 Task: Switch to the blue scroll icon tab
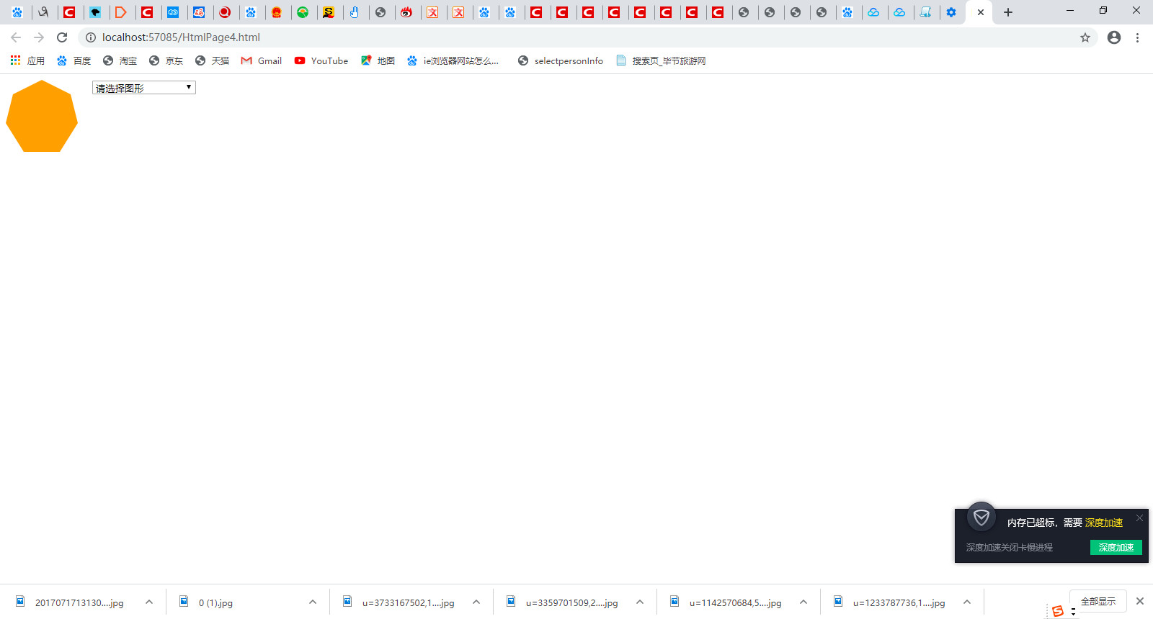(925, 12)
